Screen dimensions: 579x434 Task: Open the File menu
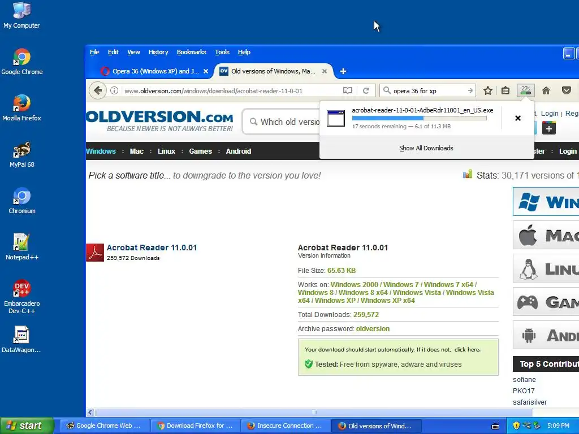(94, 52)
